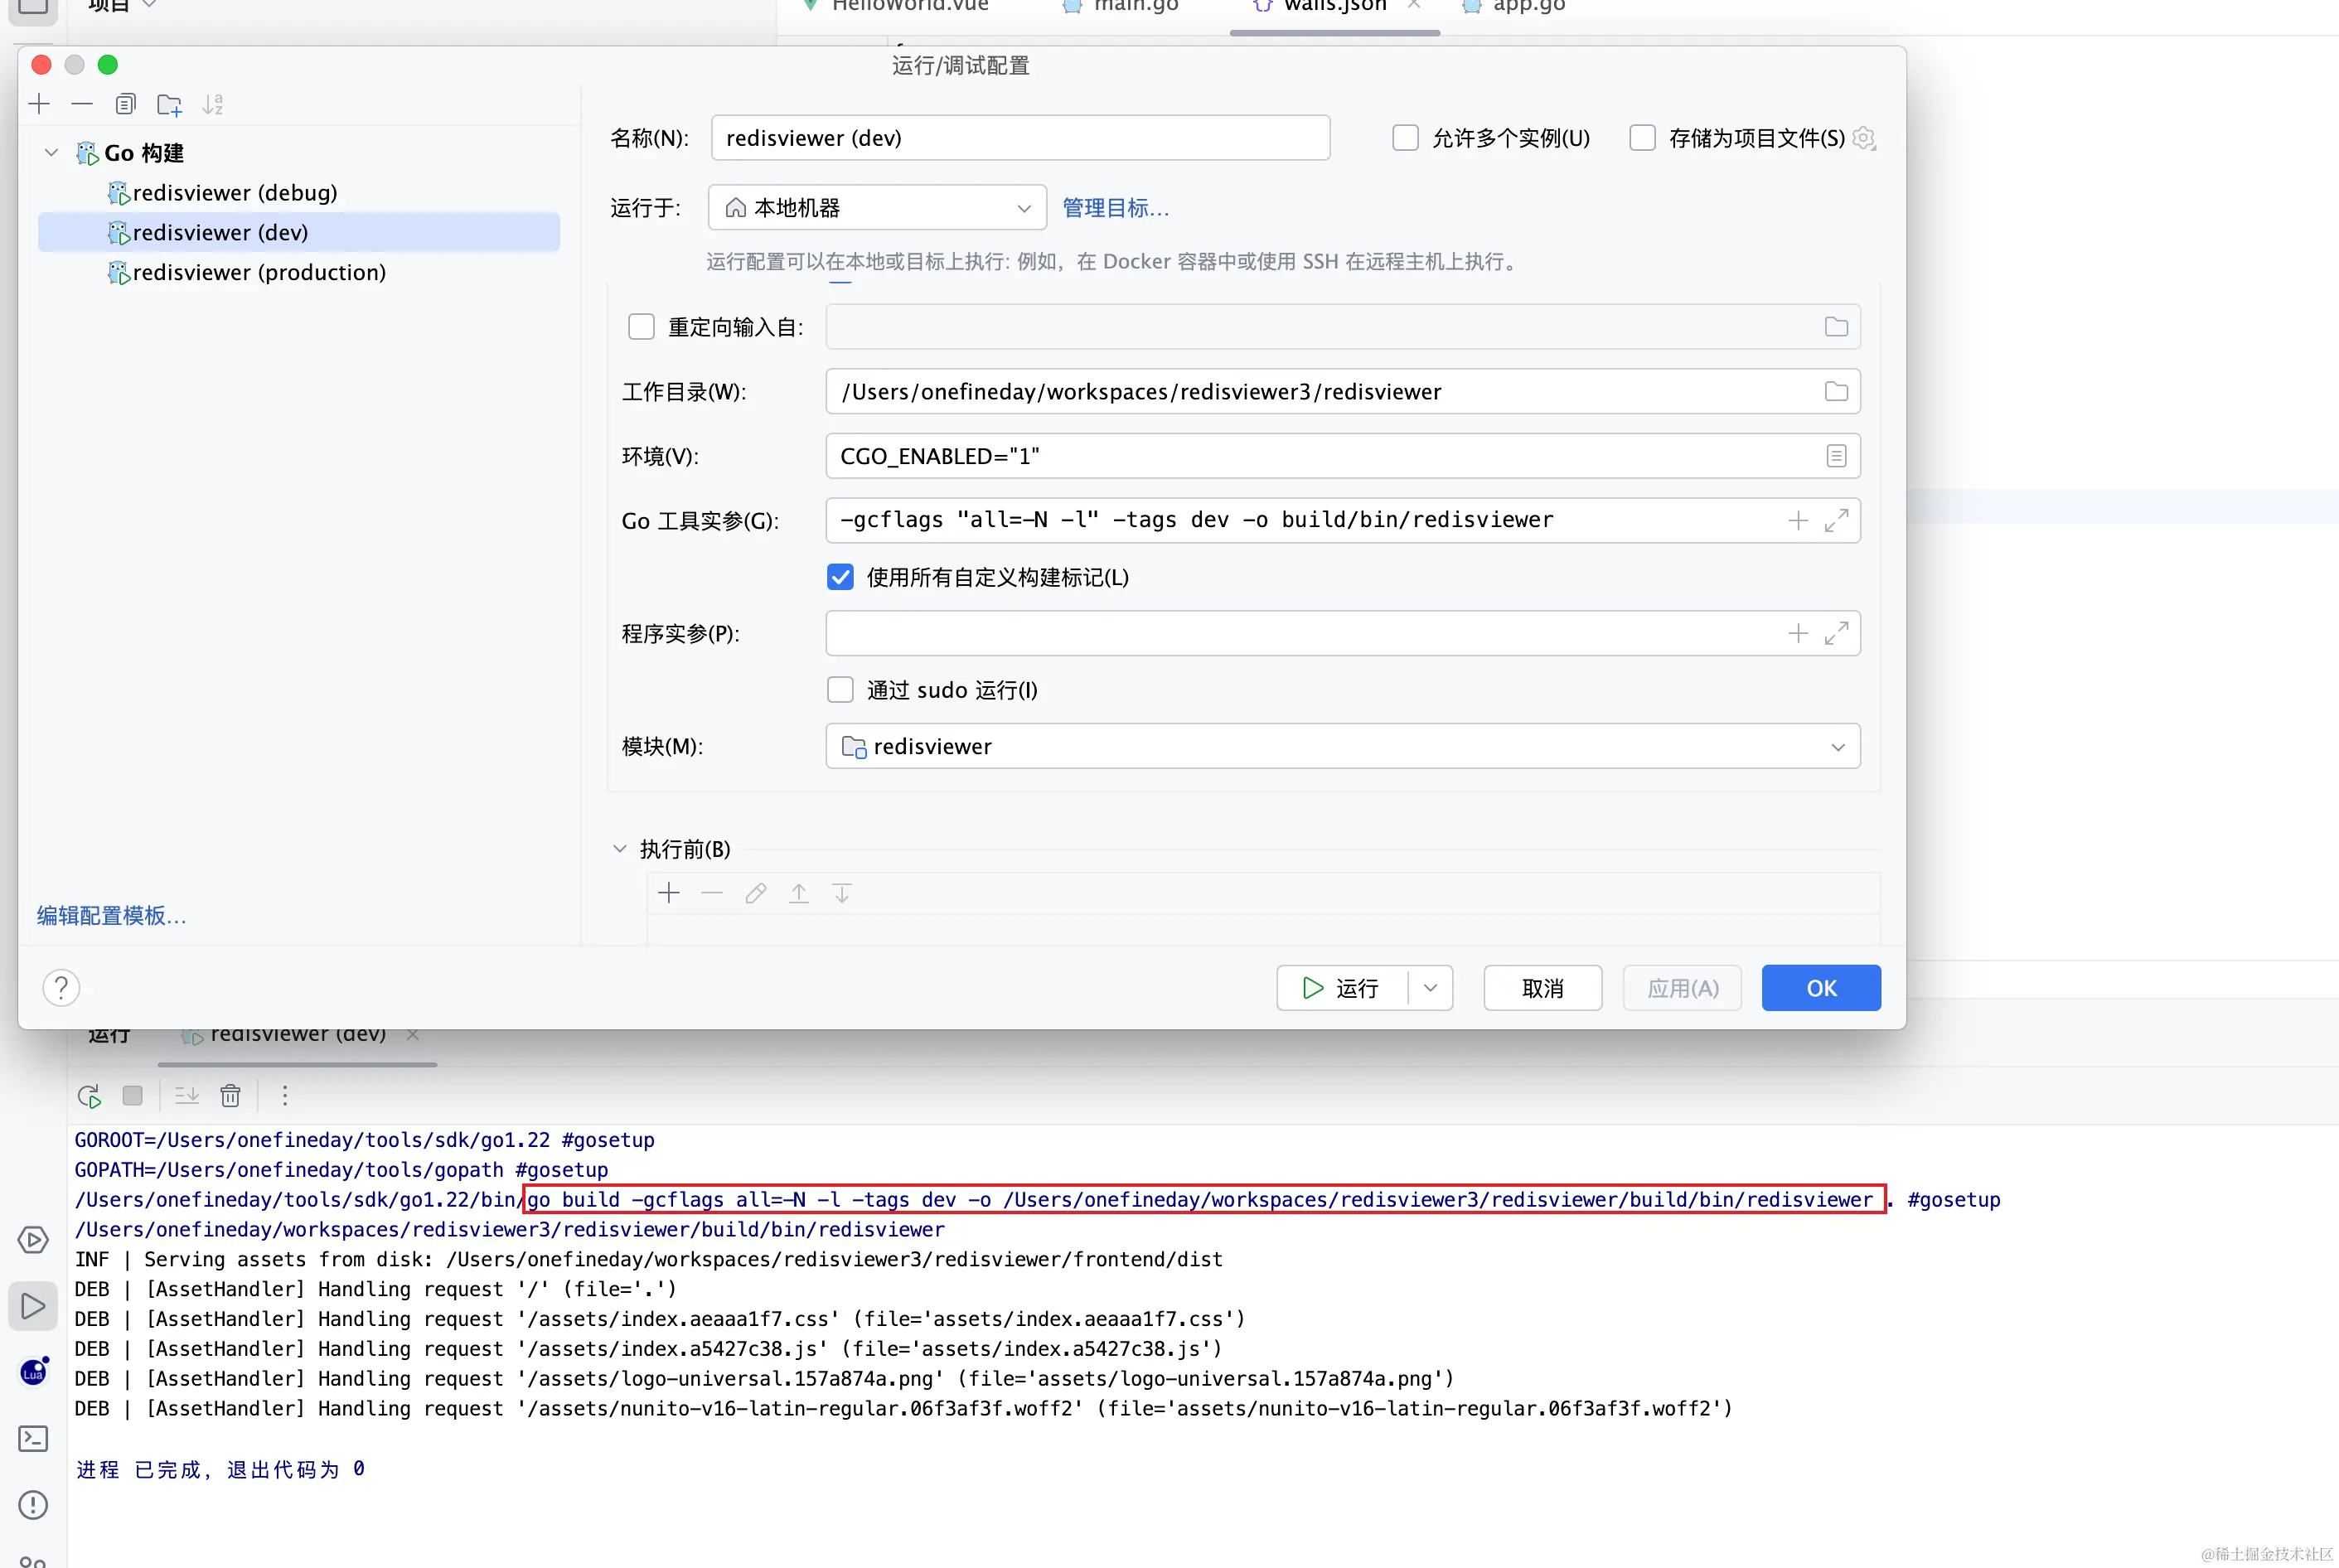
Task: Enable run with sudo checkbox
Action: point(840,690)
